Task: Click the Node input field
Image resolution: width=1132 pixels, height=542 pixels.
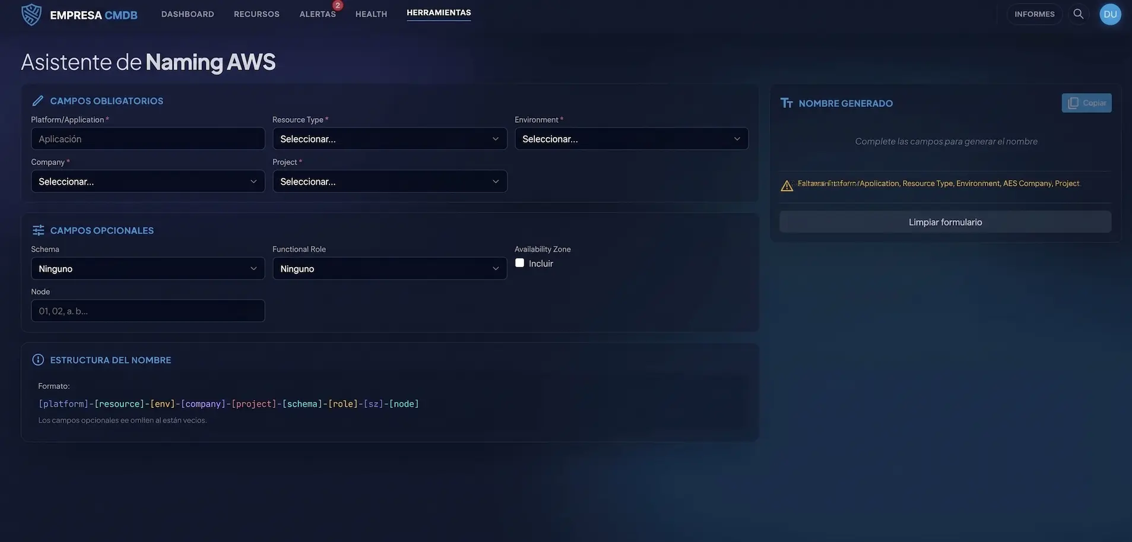Action: coord(148,311)
